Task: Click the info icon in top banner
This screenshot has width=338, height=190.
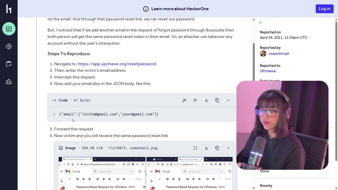Action: pyautogui.click(x=146, y=9)
